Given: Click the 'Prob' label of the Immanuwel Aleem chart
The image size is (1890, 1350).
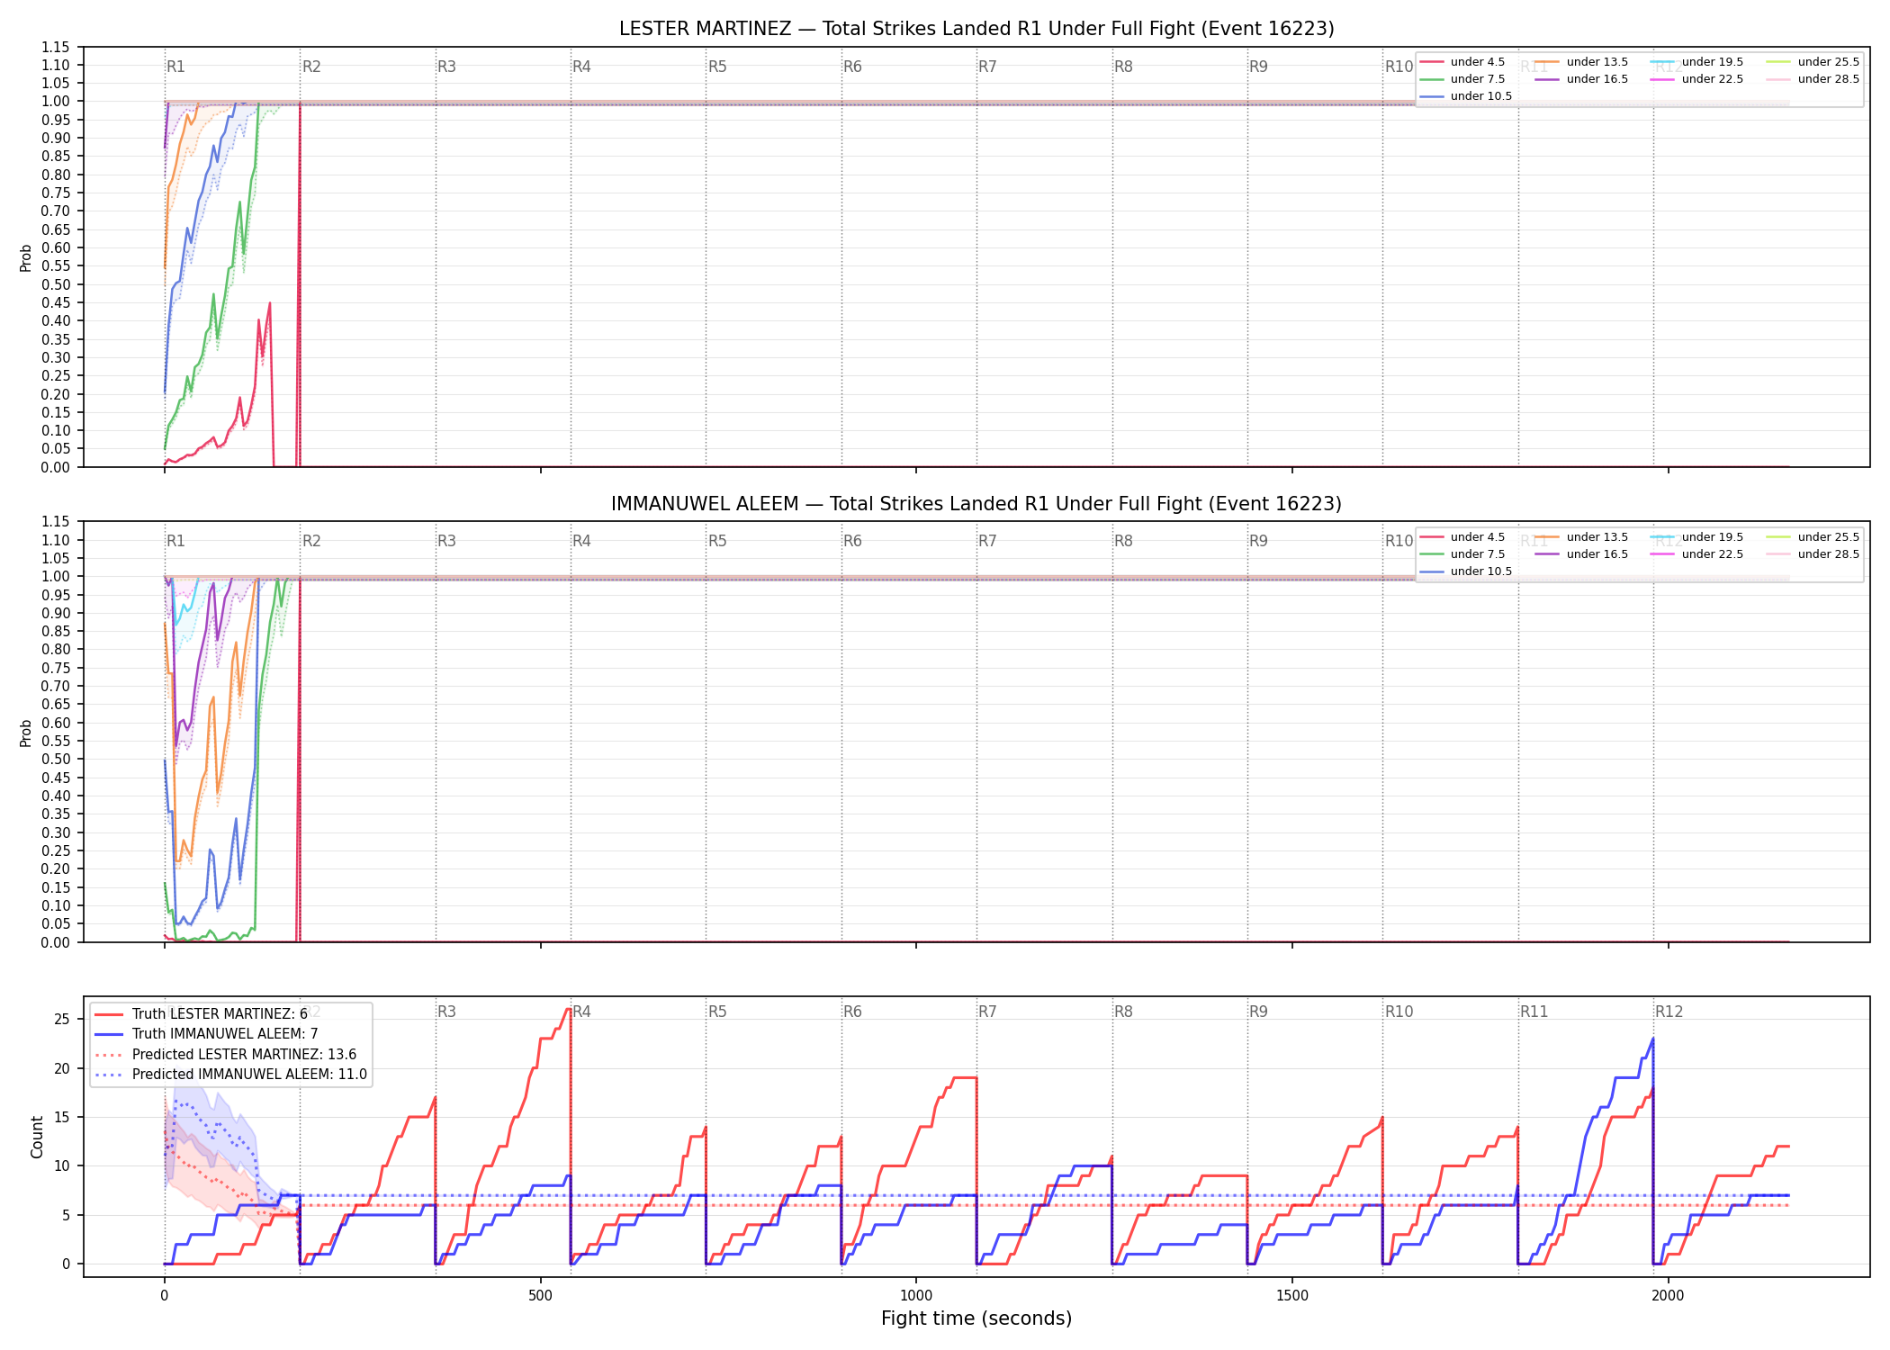Looking at the screenshot, I should click(26, 733).
